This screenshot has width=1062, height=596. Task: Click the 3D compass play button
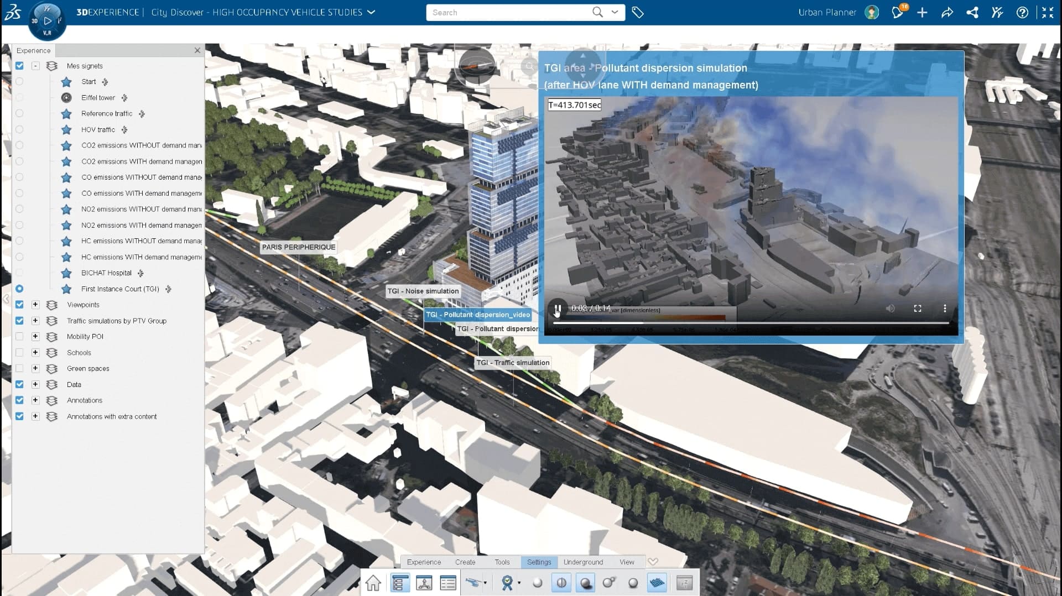(48, 20)
